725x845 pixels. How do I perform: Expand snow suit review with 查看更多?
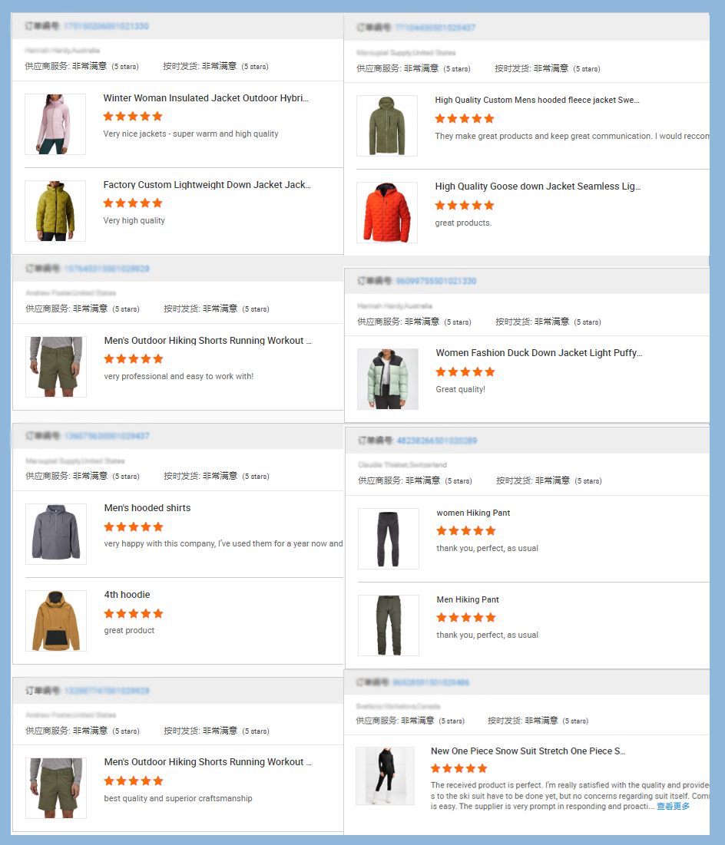click(x=673, y=806)
